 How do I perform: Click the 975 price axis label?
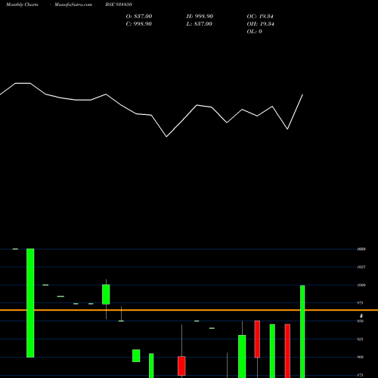[x=360, y=303]
